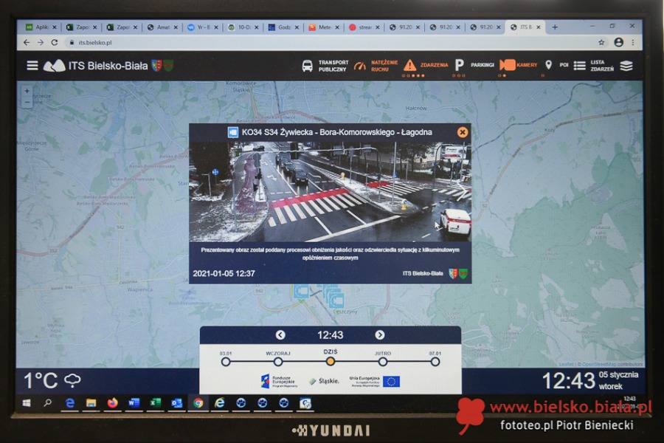Click the Leaflet attribution link

[566, 364]
